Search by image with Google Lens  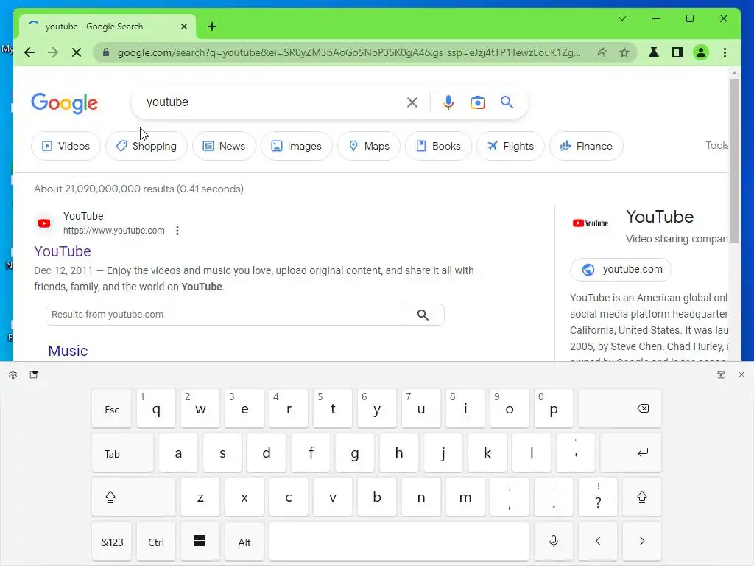pos(477,102)
